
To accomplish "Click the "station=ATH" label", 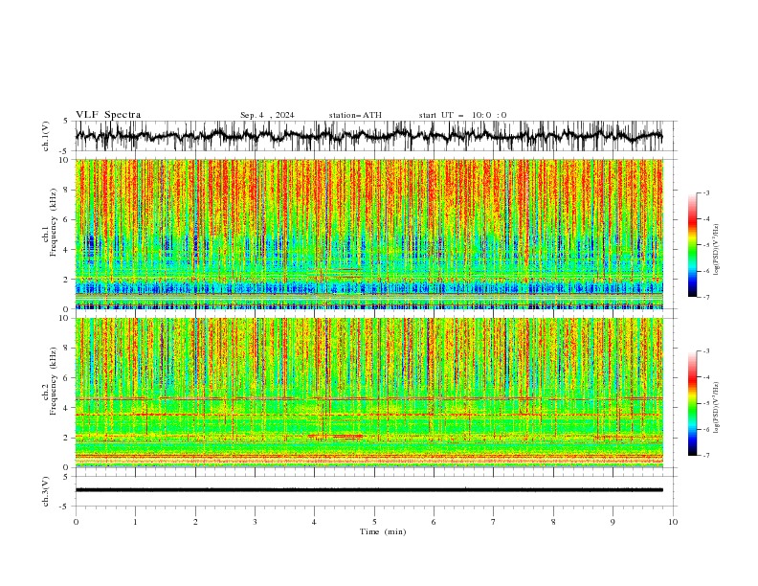I will tap(355, 115).
